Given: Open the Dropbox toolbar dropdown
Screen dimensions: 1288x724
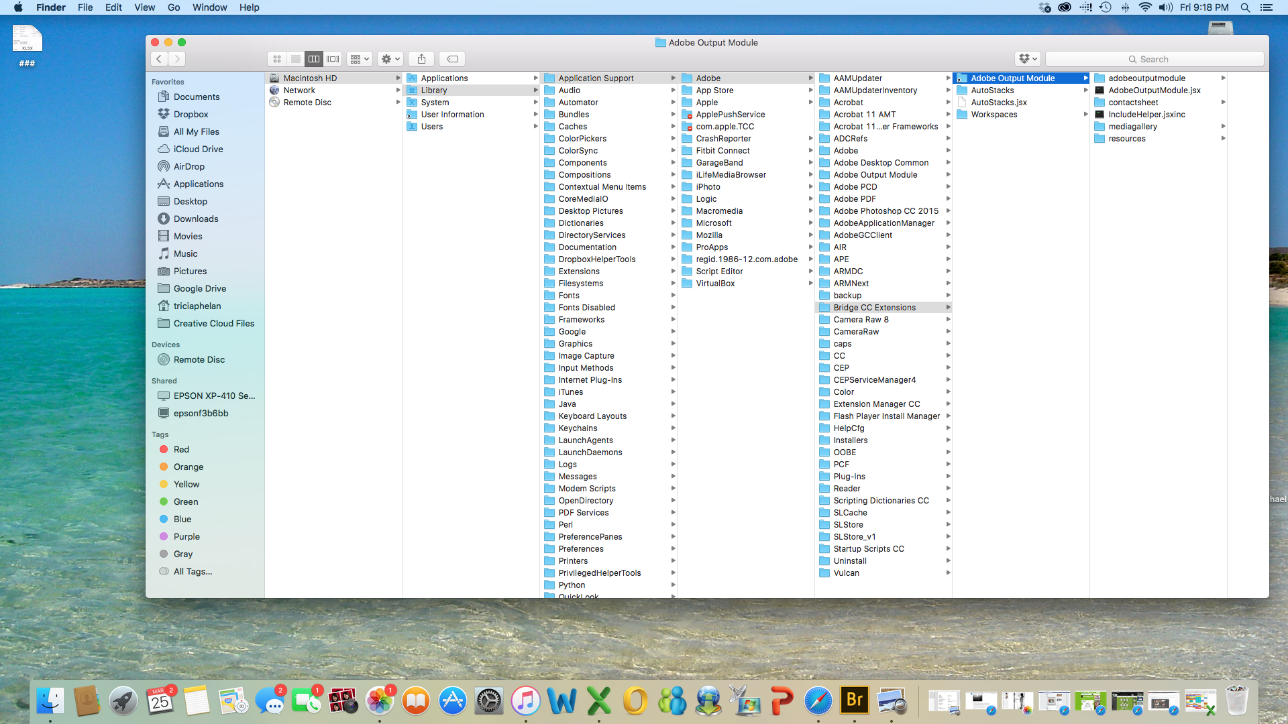Looking at the screenshot, I should [x=1028, y=59].
